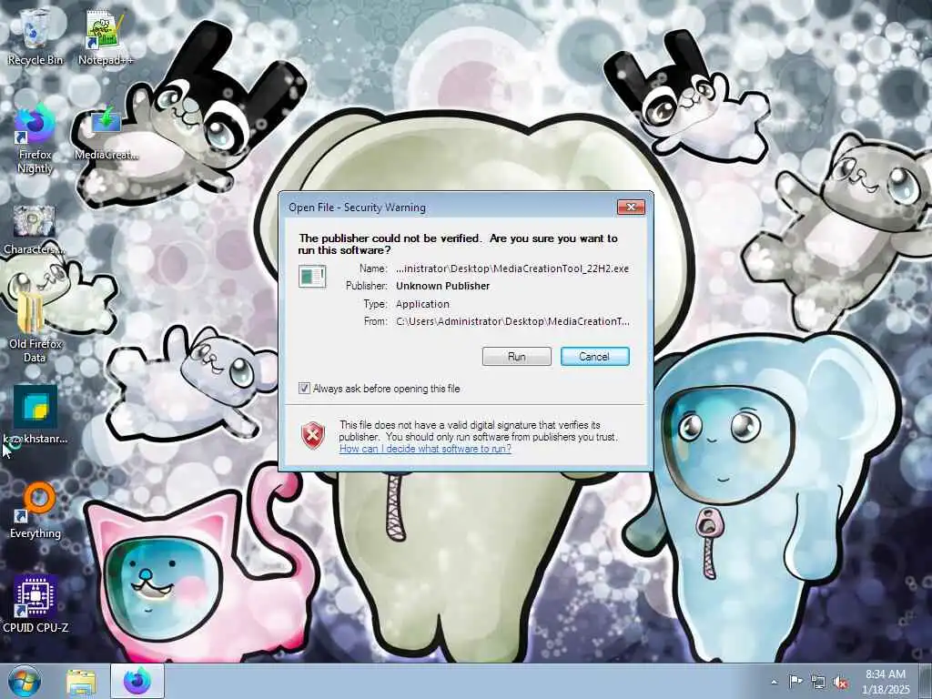Open network status tray icon

point(818,683)
